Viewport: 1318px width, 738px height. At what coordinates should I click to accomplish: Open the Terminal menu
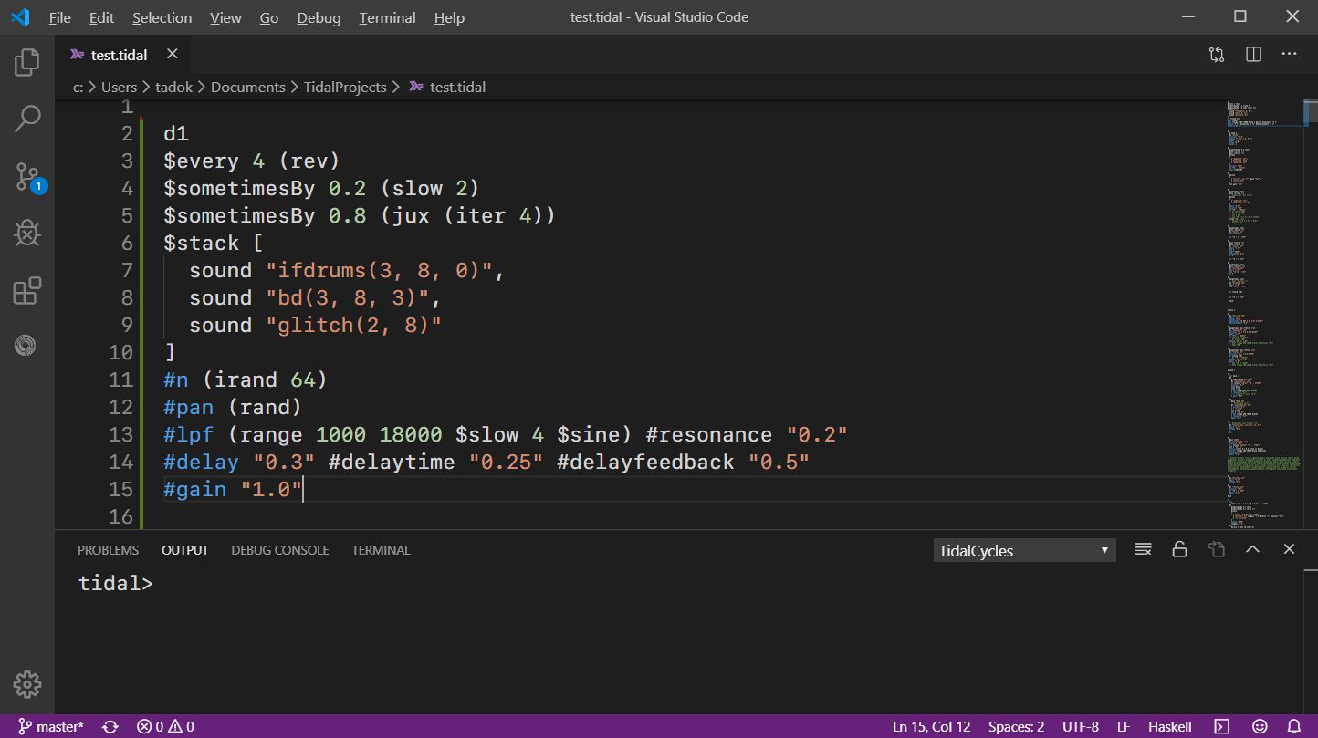pyautogui.click(x=387, y=17)
